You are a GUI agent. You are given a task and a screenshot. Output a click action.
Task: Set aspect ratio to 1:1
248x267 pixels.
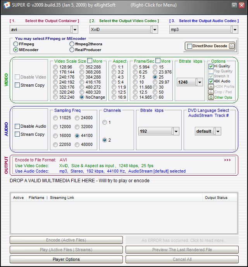tap(114, 67)
